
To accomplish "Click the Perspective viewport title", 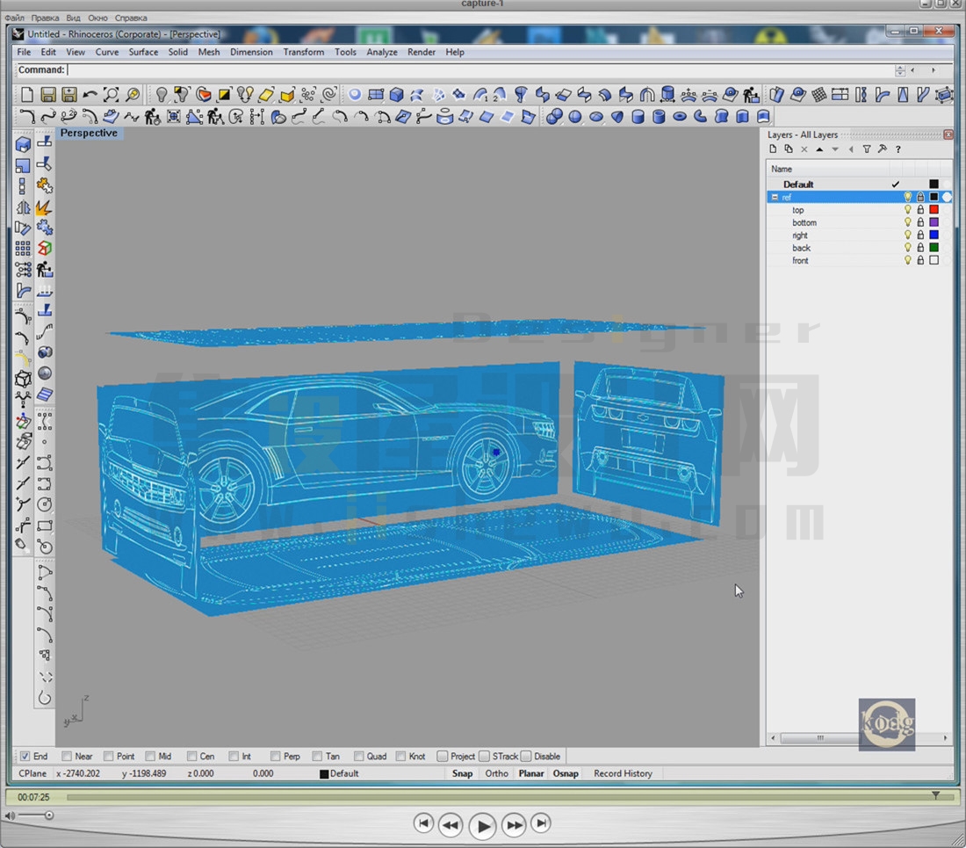I will pos(89,133).
